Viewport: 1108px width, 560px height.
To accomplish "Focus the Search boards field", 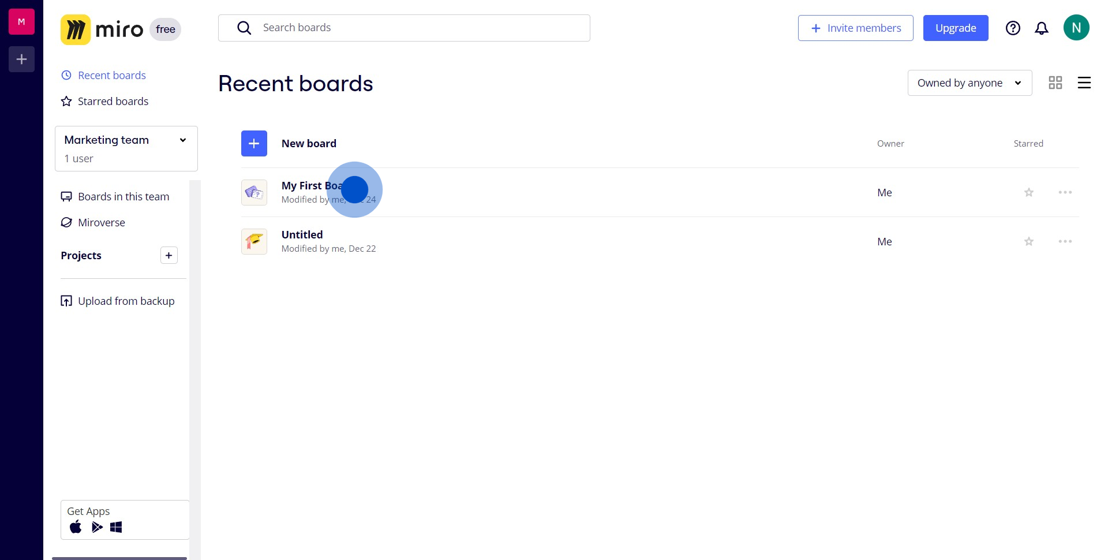I will [x=404, y=28].
